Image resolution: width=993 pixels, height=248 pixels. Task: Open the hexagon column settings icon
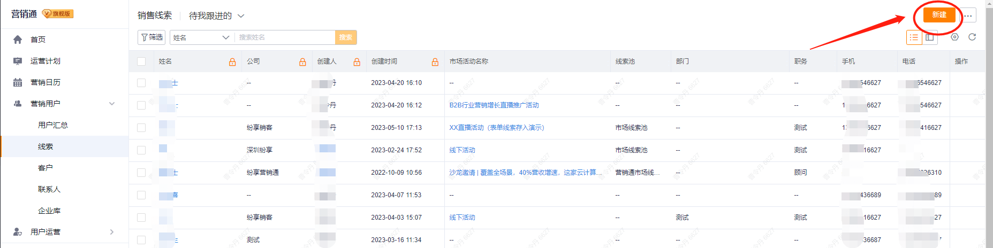[x=954, y=37]
